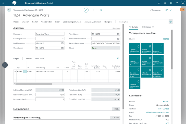186x124 pixels.
Task: Open calendar for Vervaldatum field
Action: [118, 34]
